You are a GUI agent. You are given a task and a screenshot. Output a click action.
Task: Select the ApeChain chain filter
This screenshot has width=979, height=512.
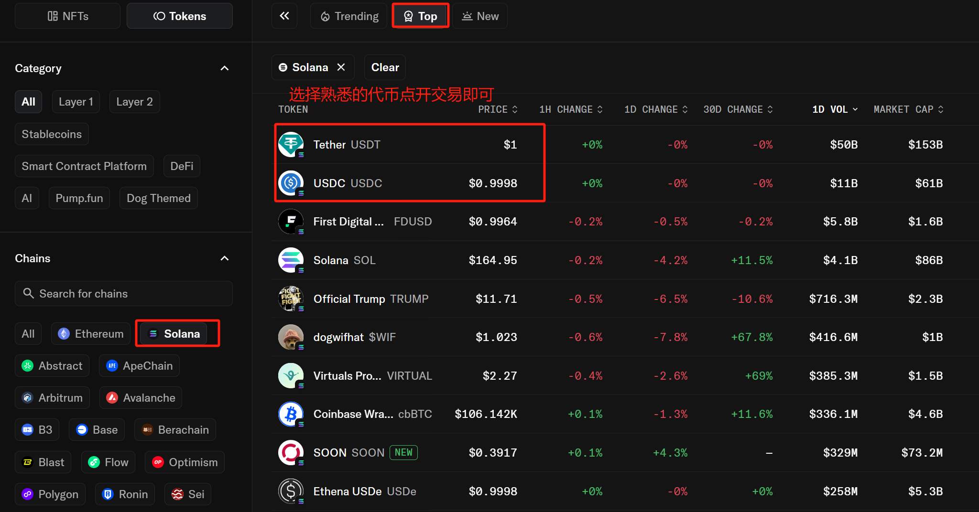pyautogui.click(x=140, y=366)
